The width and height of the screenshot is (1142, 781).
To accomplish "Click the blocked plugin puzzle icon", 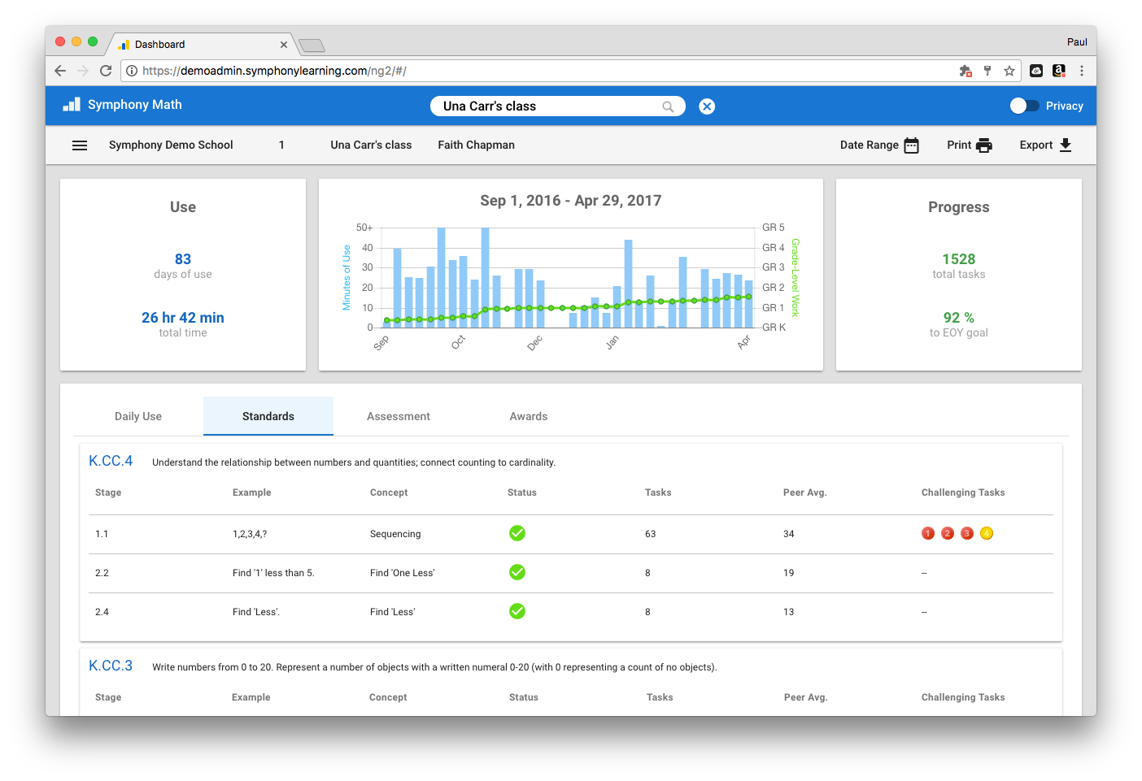I will tap(965, 71).
